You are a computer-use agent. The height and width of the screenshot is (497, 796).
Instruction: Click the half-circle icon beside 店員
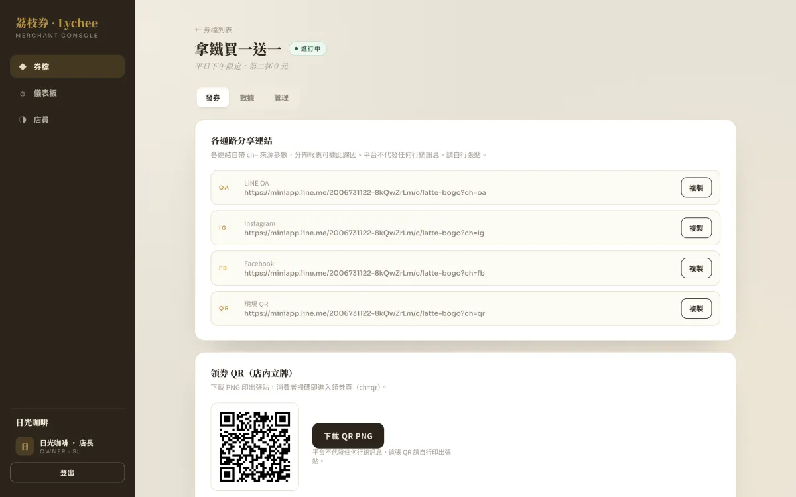tap(23, 120)
